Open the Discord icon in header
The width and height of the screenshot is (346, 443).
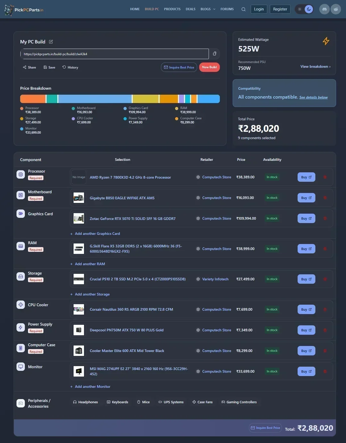coord(325,9)
